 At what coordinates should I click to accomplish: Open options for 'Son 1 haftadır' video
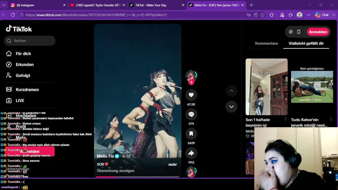click(285, 119)
